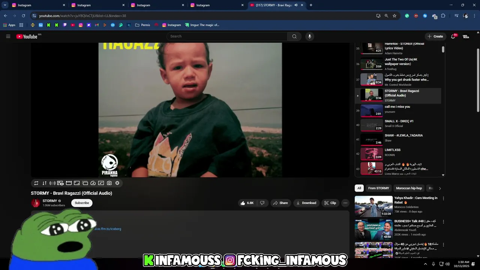Image resolution: width=480 pixels, height=270 pixels.
Task: Open options for Yahya Khadir Cars Meeting video
Action: [x=443, y=198]
